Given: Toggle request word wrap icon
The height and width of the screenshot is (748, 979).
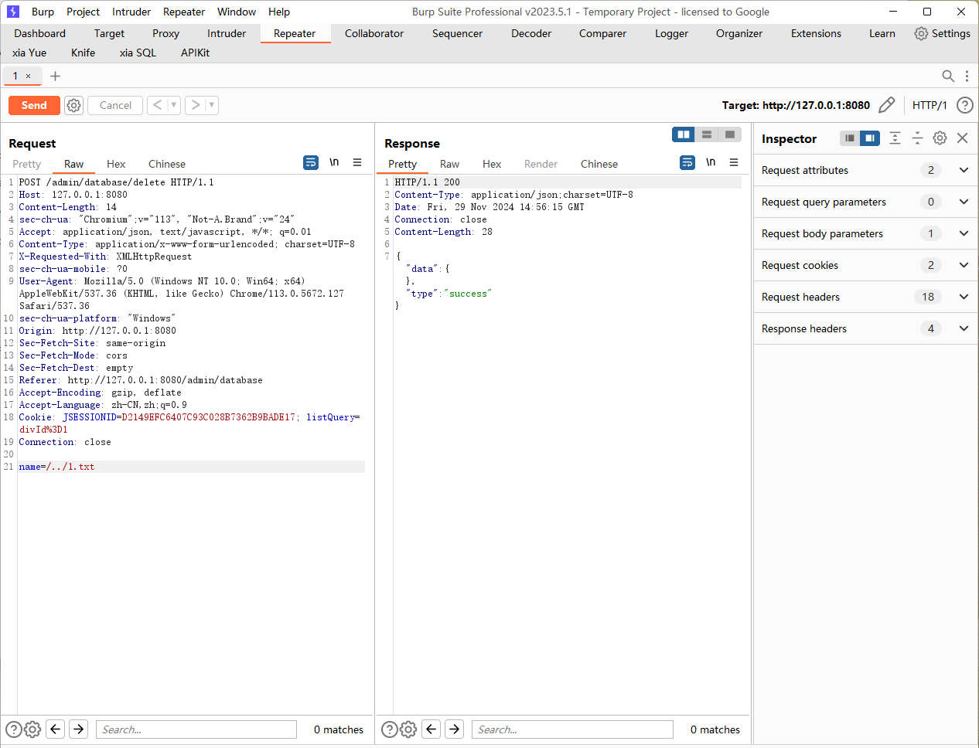Looking at the screenshot, I should pos(311,162).
